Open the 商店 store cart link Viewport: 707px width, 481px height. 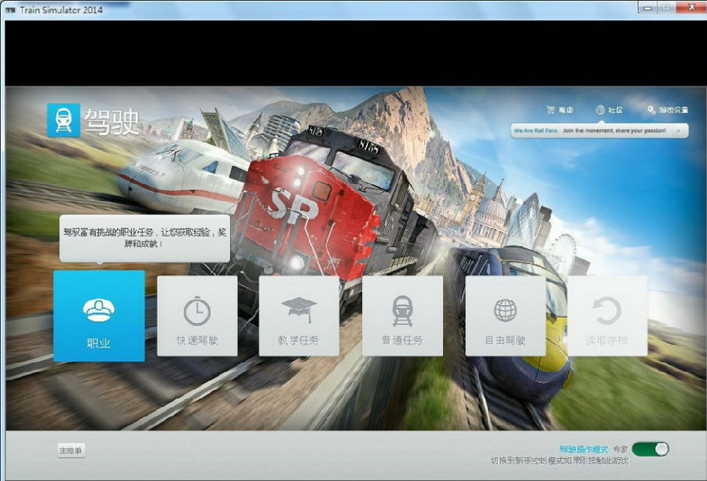(x=559, y=110)
